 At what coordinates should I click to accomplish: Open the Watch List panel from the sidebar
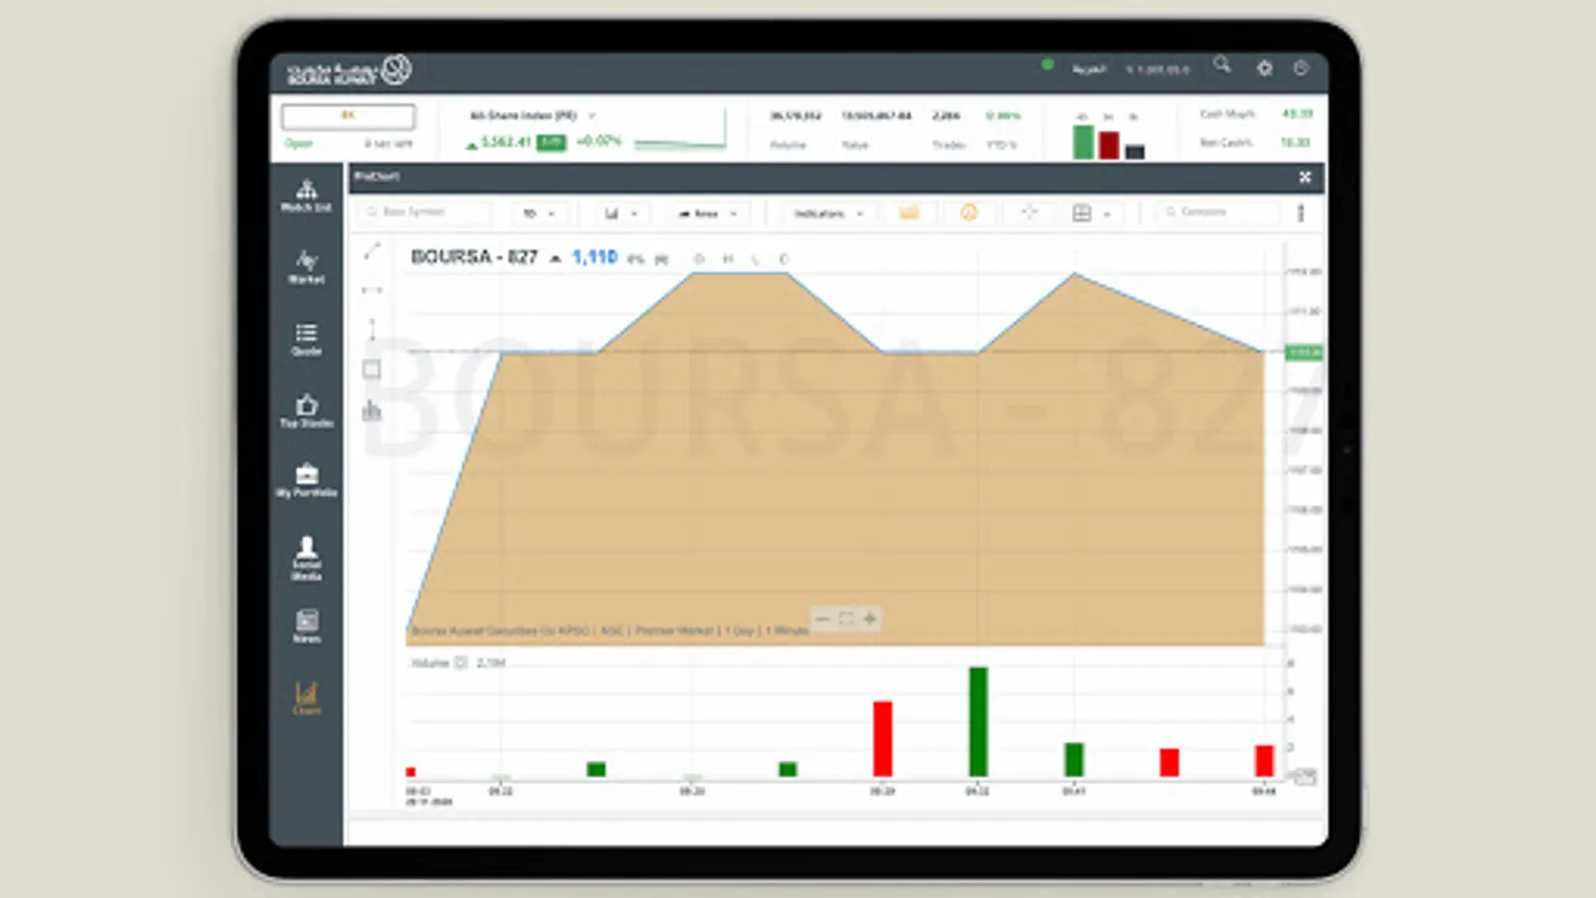(305, 192)
